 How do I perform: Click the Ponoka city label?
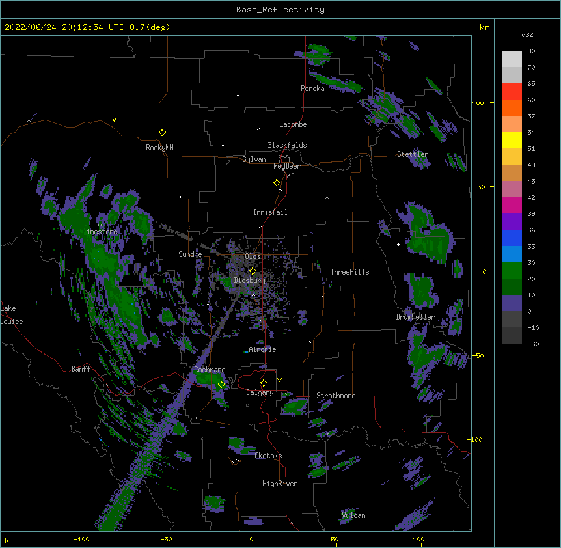312,89
